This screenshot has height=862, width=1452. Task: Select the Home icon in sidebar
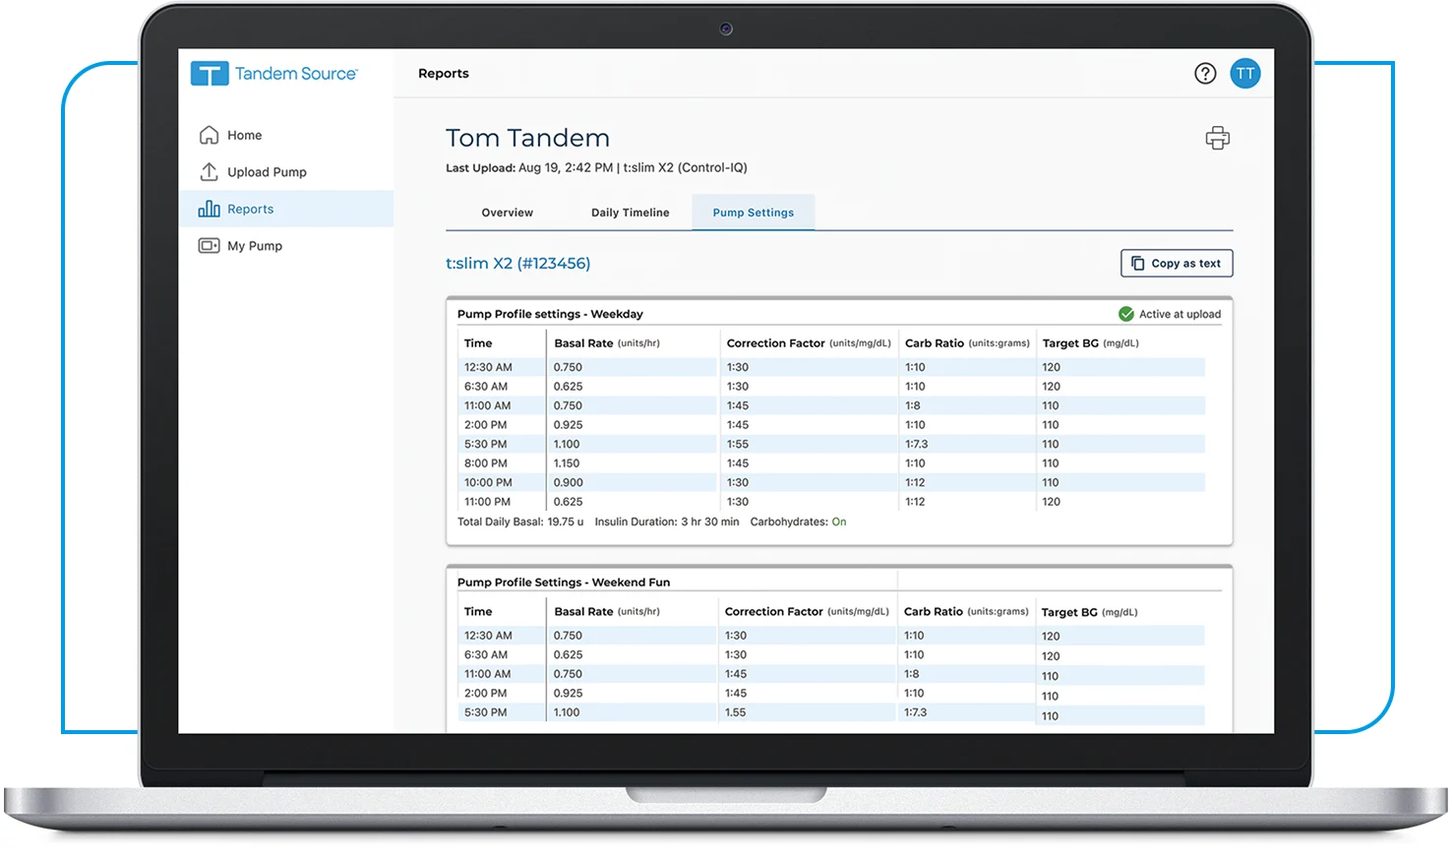209,134
